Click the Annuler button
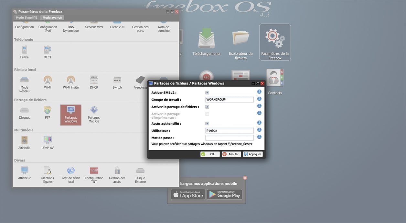 pyautogui.click(x=231, y=154)
